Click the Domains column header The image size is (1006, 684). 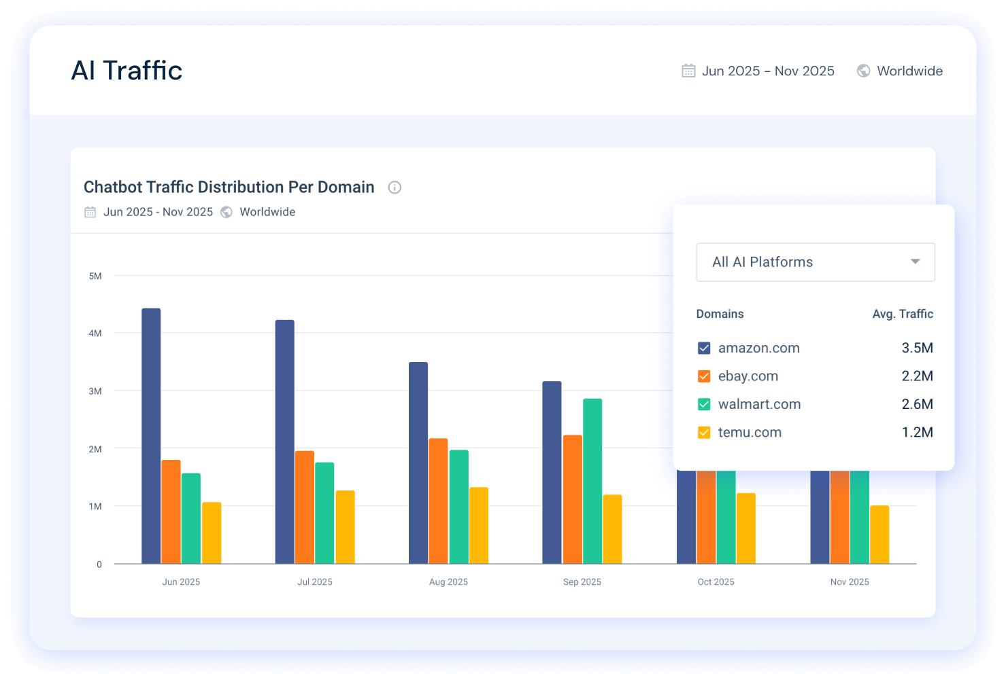point(720,314)
